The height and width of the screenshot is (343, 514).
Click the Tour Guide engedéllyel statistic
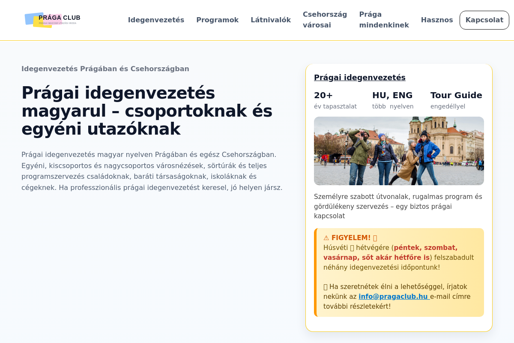pyautogui.click(x=456, y=100)
